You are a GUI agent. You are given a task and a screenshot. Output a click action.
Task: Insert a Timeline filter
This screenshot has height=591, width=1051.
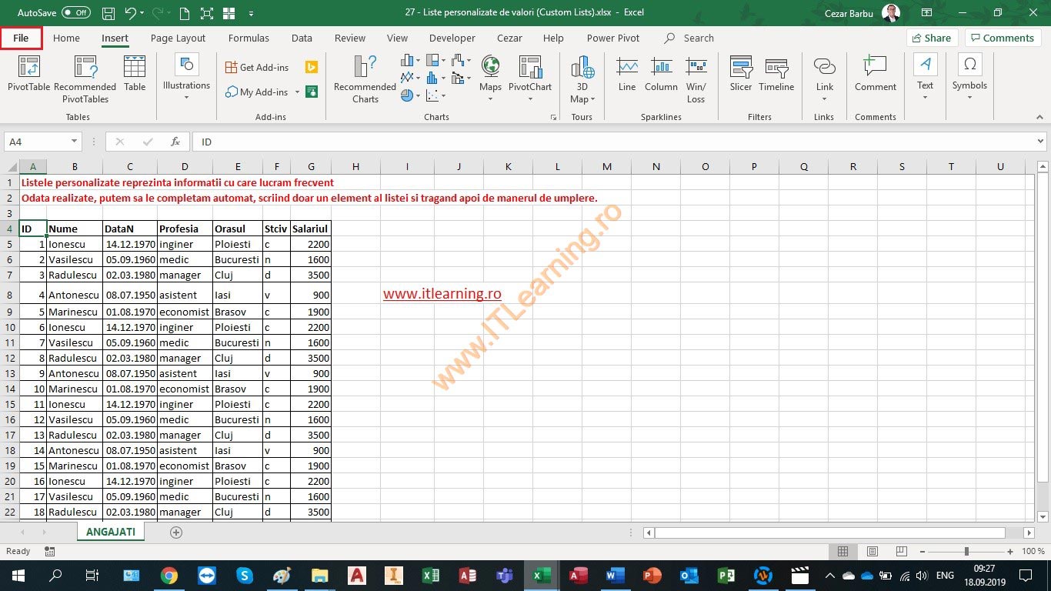point(776,75)
